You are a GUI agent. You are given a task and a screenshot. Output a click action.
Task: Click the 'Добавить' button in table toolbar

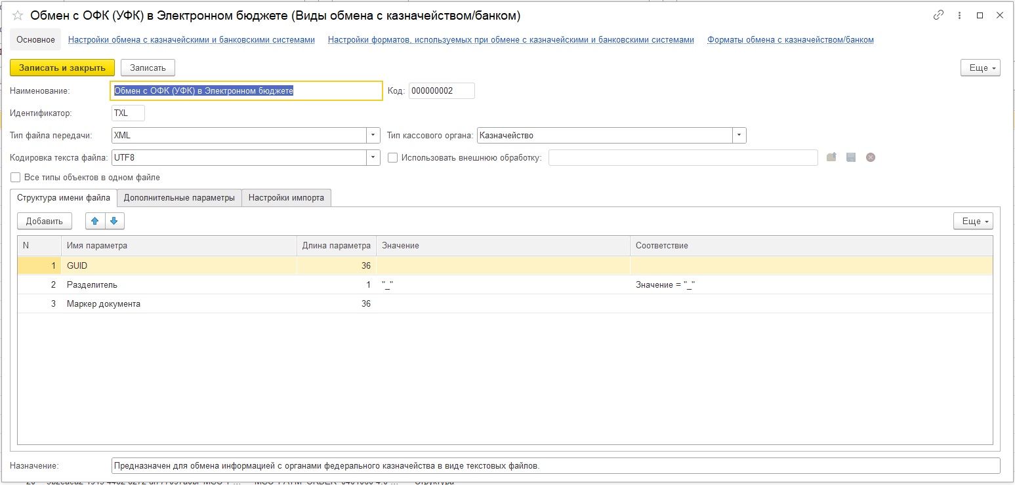(x=45, y=221)
